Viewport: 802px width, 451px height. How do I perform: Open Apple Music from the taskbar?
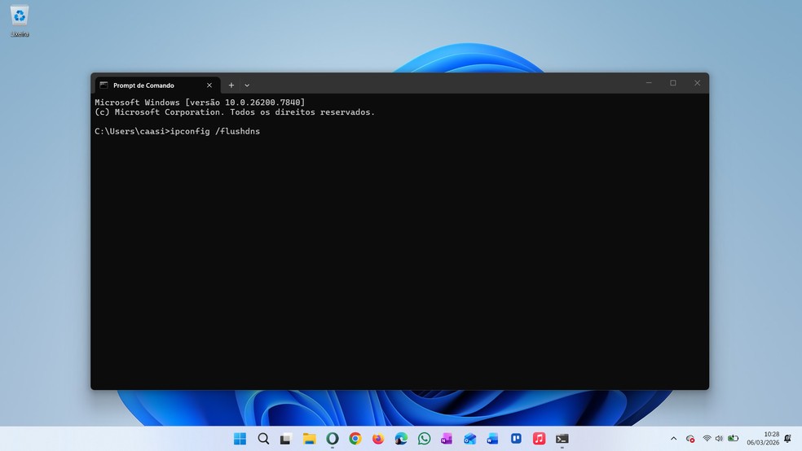point(539,439)
